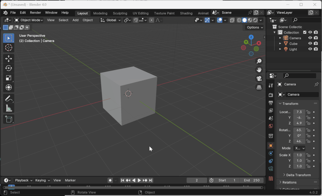Hide the Light object in viewport
Viewport: 322px width, 196px height.
310,49
